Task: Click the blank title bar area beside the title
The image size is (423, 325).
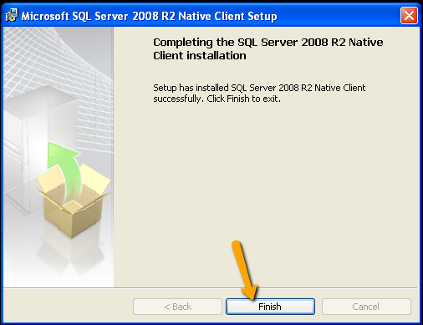Action: click(339, 16)
